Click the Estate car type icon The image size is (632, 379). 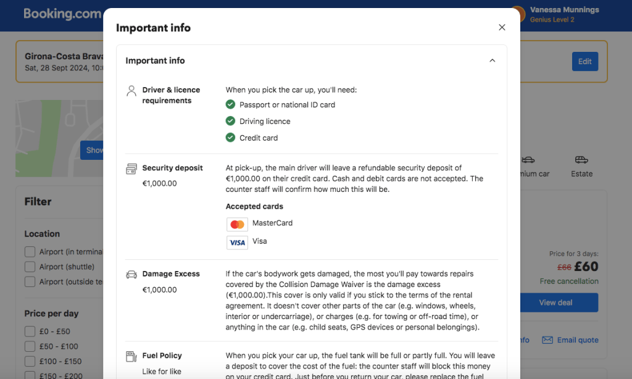[x=581, y=160]
